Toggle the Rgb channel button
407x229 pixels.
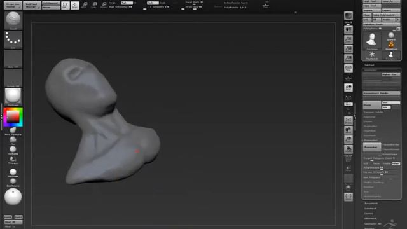[x=127, y=3]
